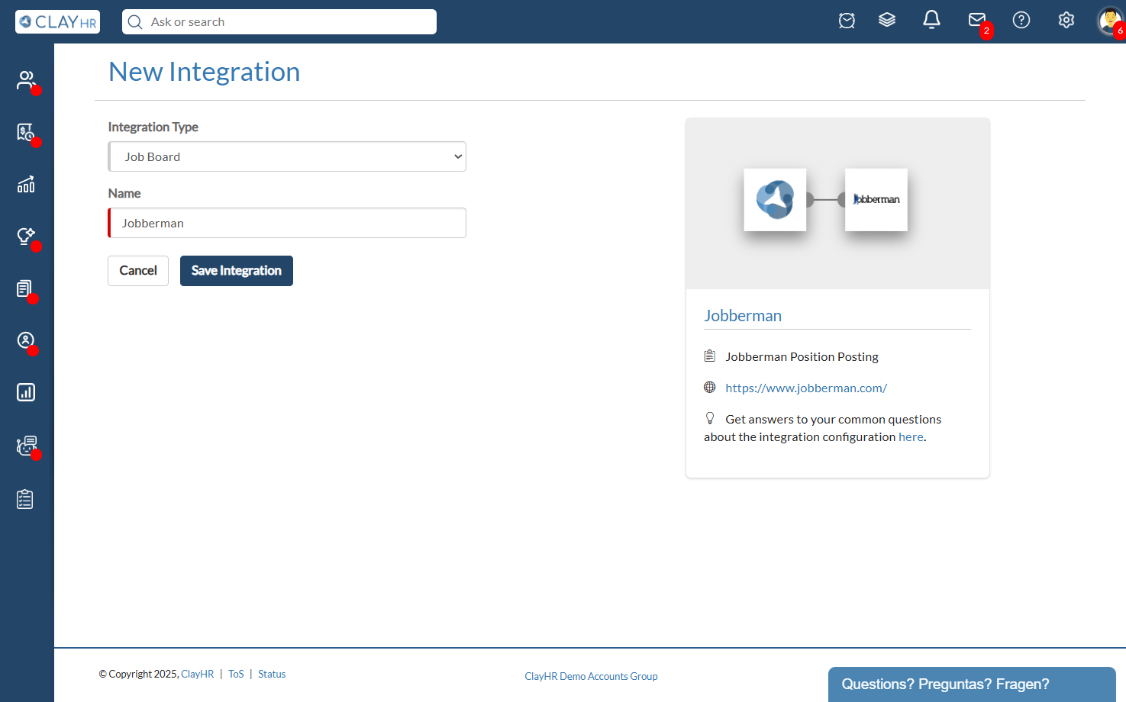The height and width of the screenshot is (702, 1126).
Task: Open the jobberman.com link
Action: (x=806, y=388)
